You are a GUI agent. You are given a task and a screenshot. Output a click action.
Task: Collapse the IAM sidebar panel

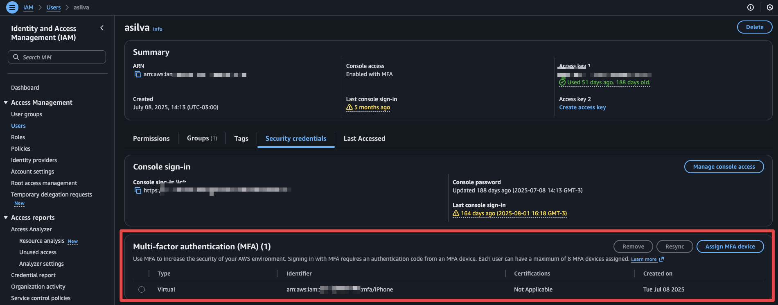click(102, 28)
